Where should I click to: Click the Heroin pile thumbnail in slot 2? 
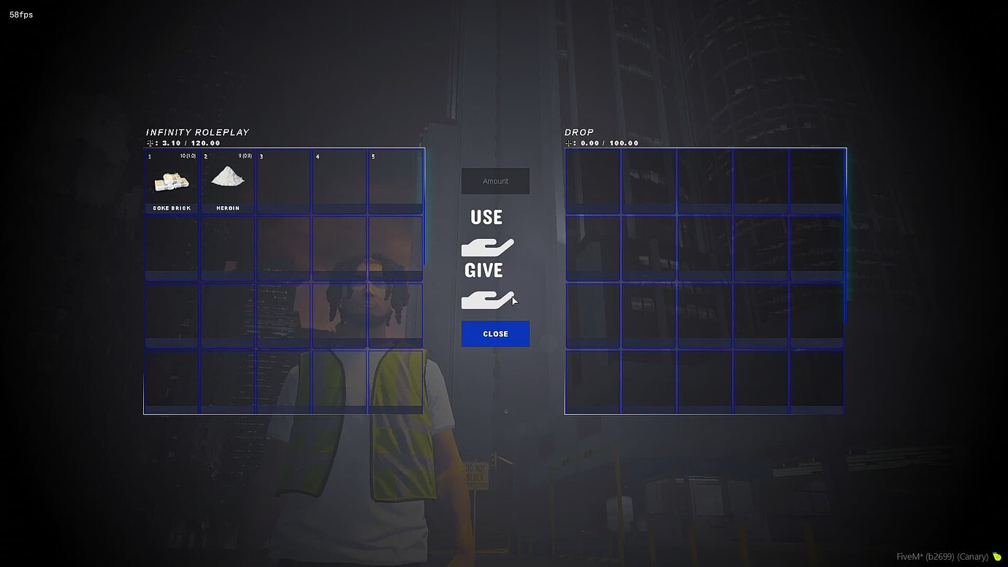click(x=227, y=178)
